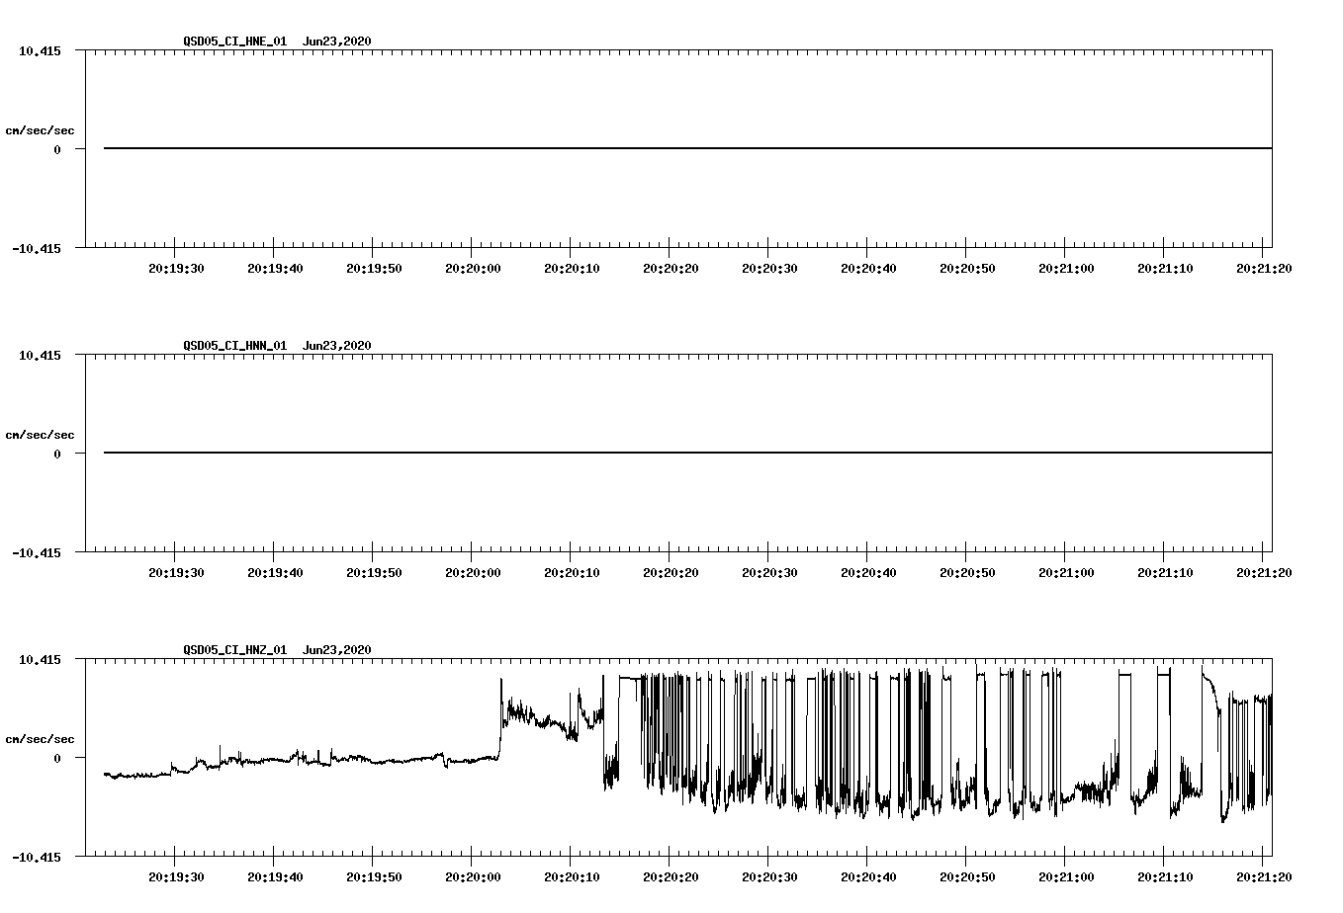The image size is (1343, 913).
Task: Click the 10.415 top label of HNN plot
Action: coord(40,356)
